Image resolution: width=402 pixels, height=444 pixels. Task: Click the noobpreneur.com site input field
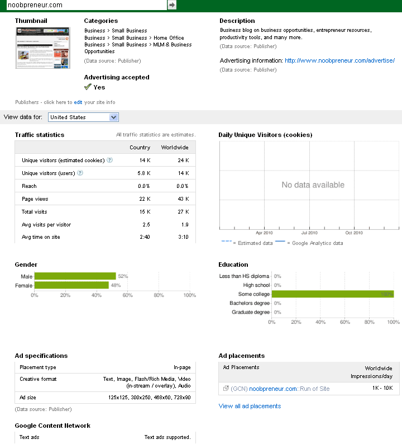coord(87,5)
